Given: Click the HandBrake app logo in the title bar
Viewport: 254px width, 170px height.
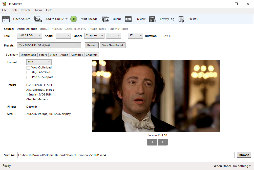Looking at the screenshot, I should 4,4.
